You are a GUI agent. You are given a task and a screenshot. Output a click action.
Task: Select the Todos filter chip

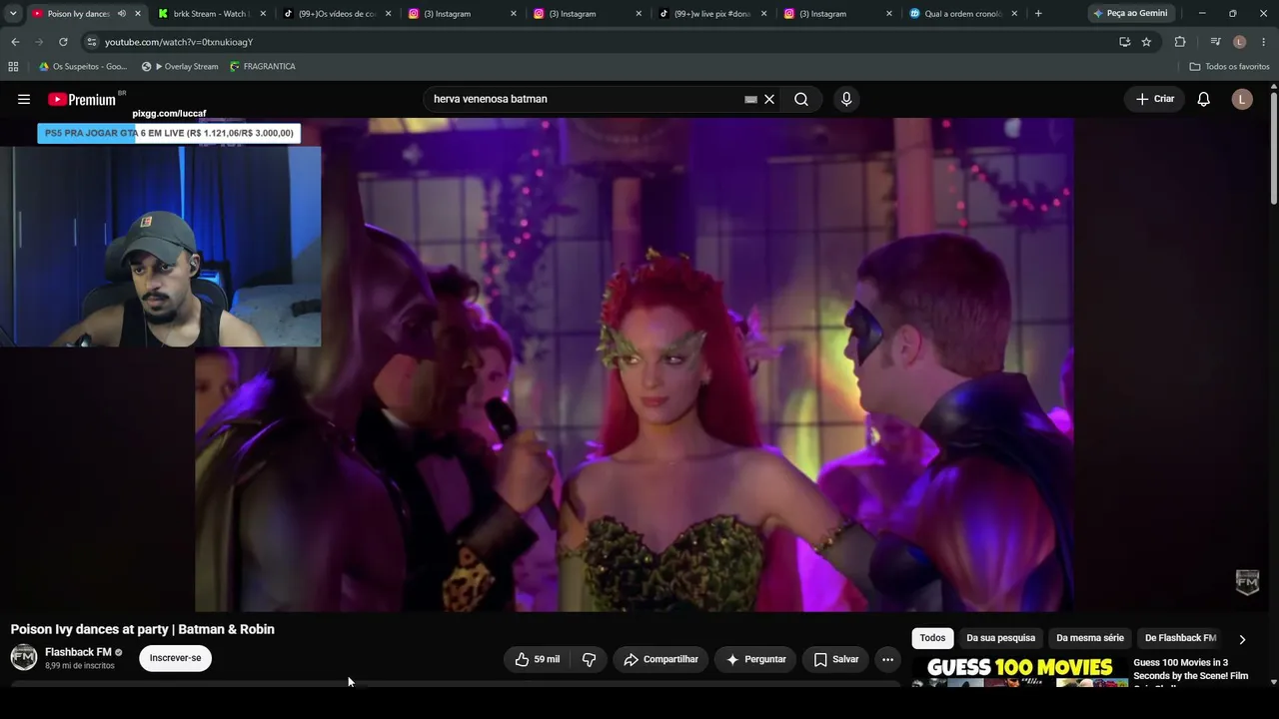(932, 638)
